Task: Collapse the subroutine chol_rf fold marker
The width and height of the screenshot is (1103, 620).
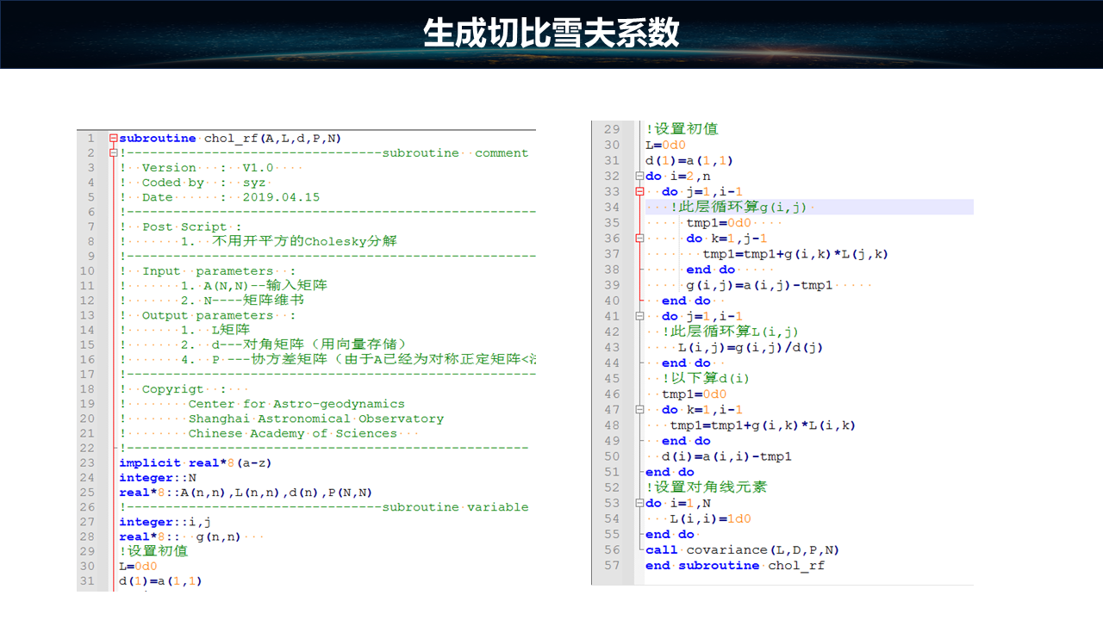Action: (x=113, y=139)
